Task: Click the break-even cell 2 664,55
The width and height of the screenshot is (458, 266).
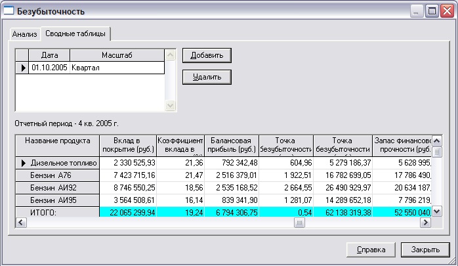Action: tap(286, 188)
